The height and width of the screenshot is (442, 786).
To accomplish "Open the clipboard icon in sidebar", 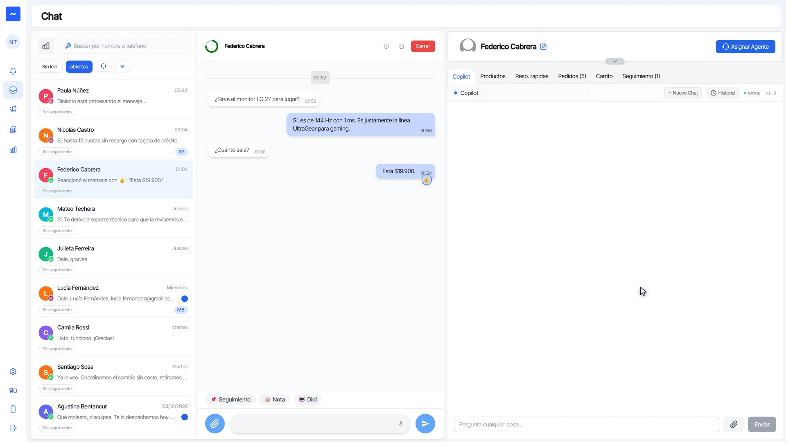I will tap(13, 129).
